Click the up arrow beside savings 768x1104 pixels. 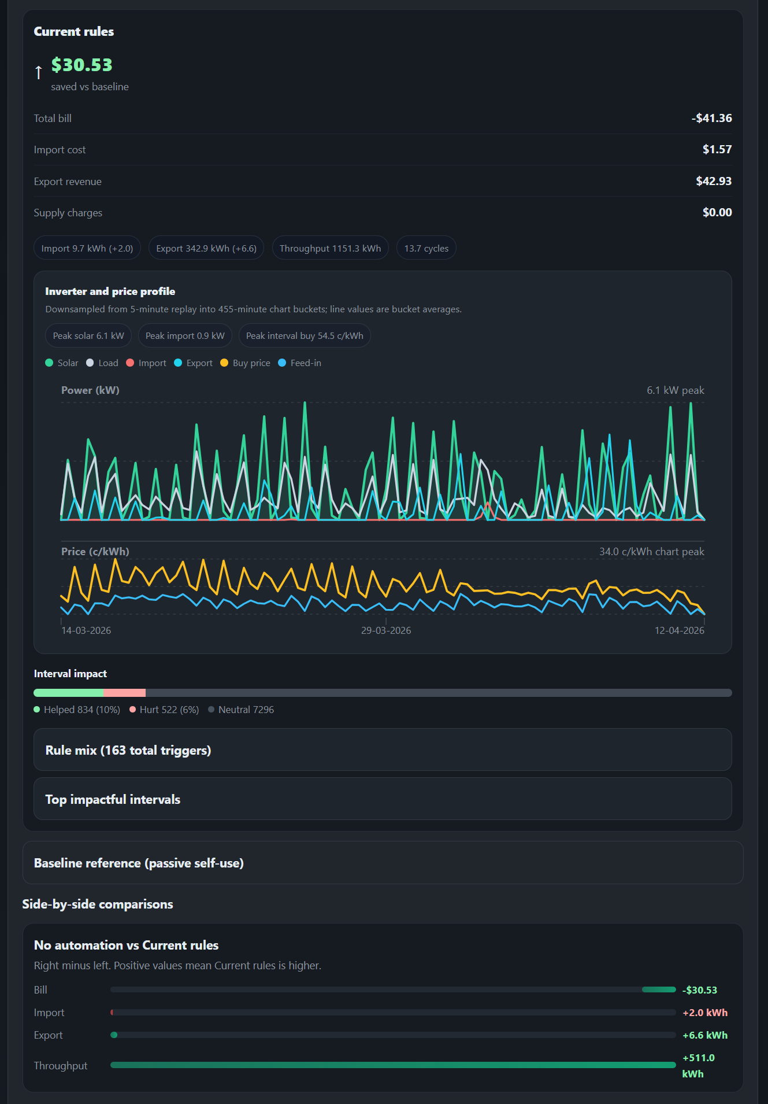pos(38,72)
